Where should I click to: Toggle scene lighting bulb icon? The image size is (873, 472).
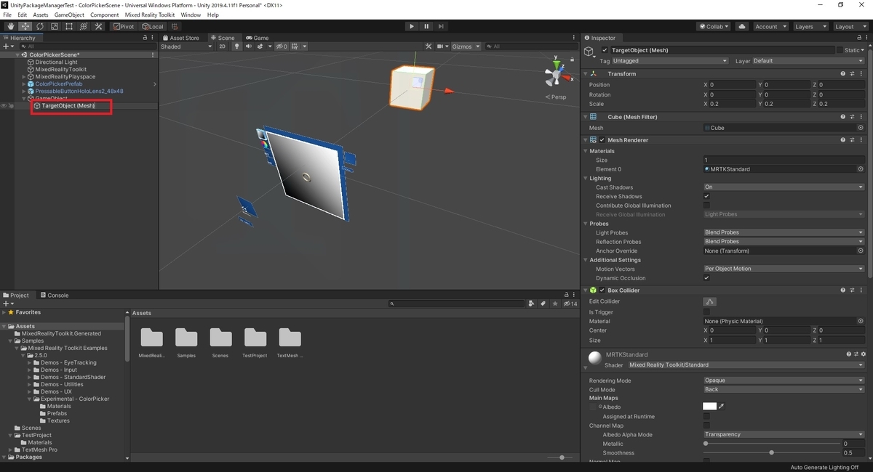pos(236,46)
